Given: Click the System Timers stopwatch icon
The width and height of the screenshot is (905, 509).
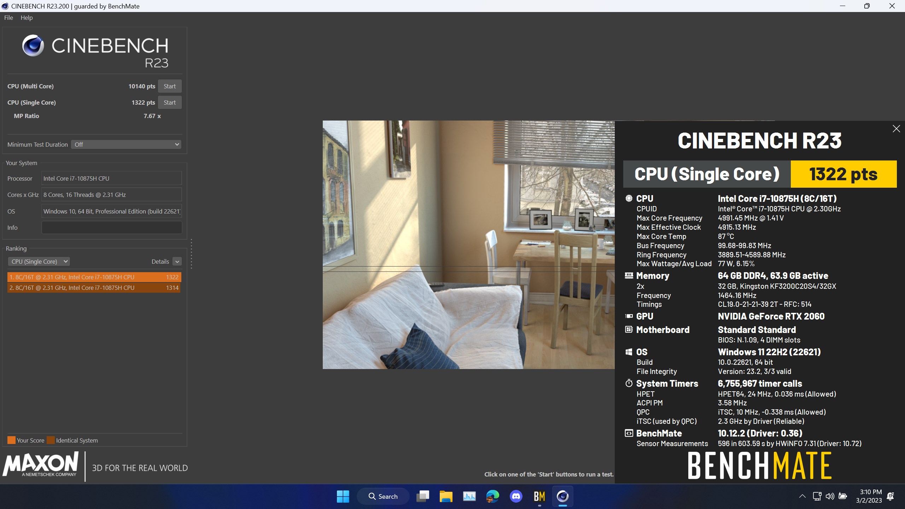Looking at the screenshot, I should pos(629,384).
